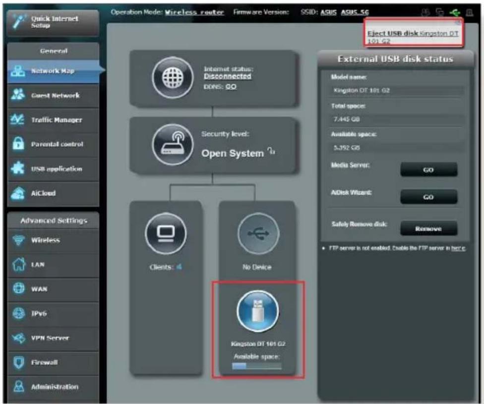Open the IPv6 settings
Viewport: 484px width, 404px height.
click(53, 314)
